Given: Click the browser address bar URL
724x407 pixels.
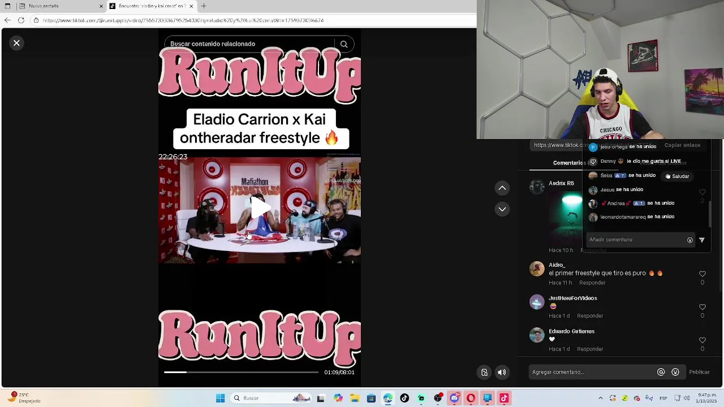Looking at the screenshot, I should [183, 20].
